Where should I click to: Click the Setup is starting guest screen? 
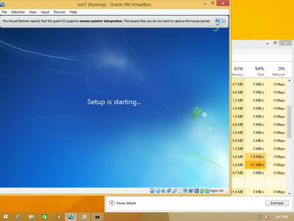(x=114, y=102)
